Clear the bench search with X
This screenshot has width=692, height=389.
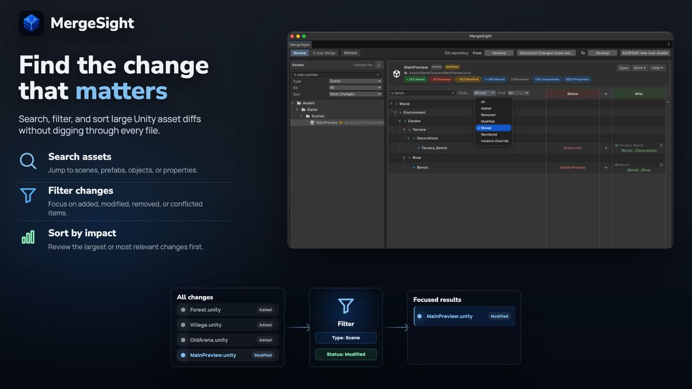[453, 93]
